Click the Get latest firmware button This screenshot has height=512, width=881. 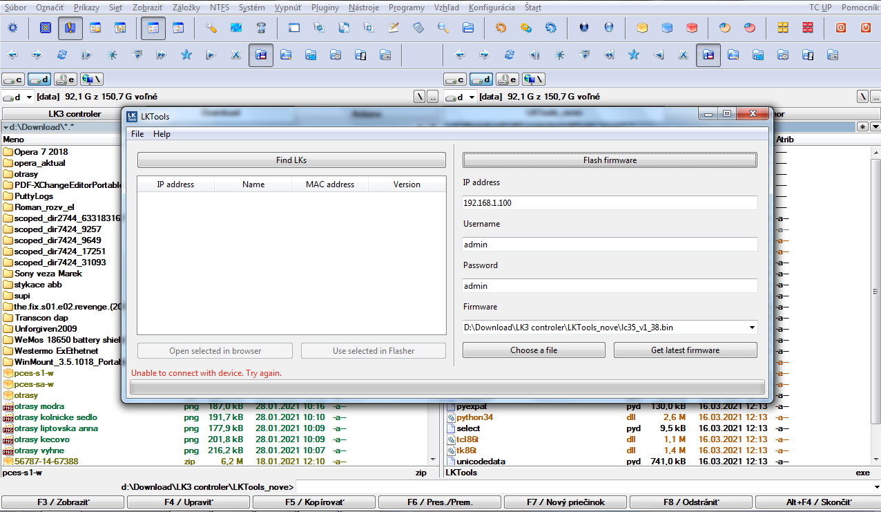[x=685, y=350]
